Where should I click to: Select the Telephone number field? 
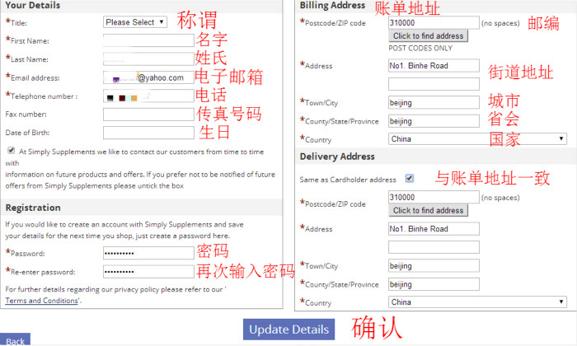148,96
